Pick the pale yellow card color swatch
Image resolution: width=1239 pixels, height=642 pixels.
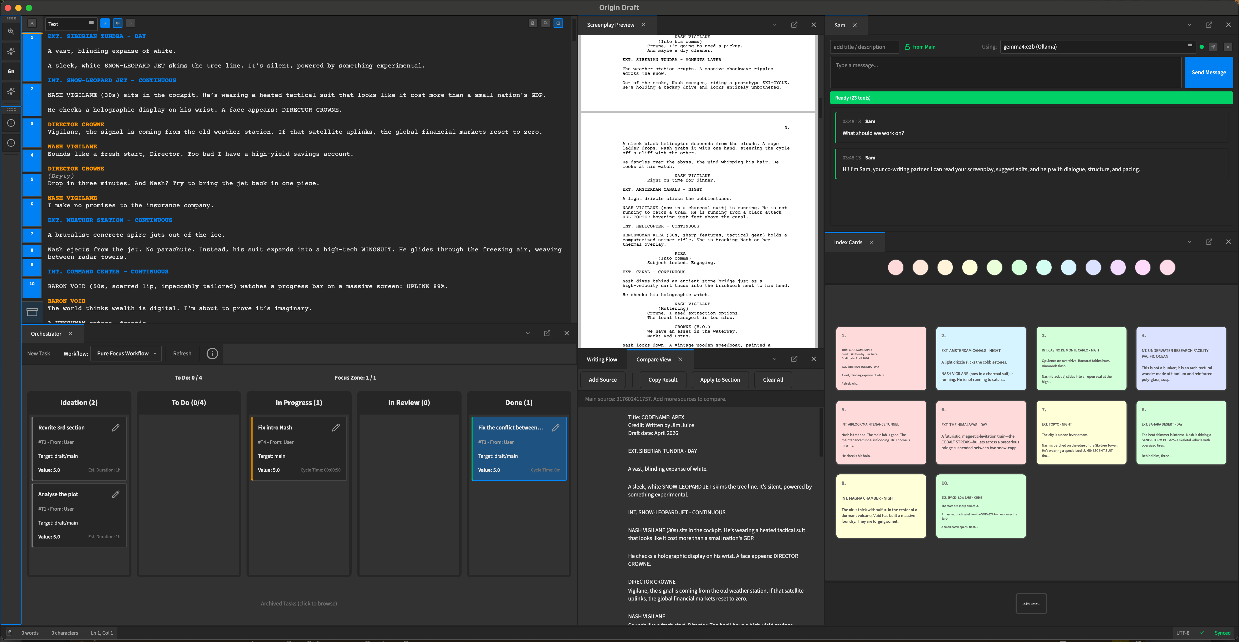[x=970, y=267]
